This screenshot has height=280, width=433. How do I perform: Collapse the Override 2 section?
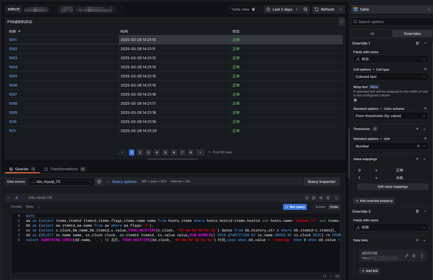pos(425,211)
